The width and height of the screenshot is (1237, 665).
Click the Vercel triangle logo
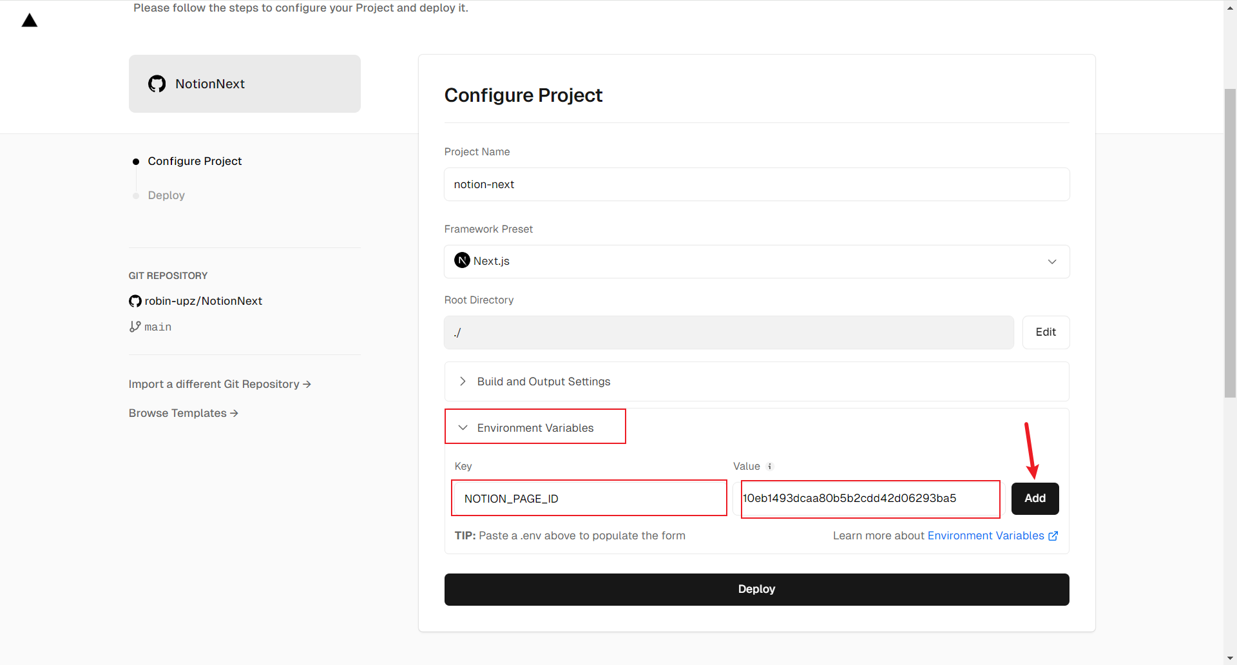(x=30, y=21)
